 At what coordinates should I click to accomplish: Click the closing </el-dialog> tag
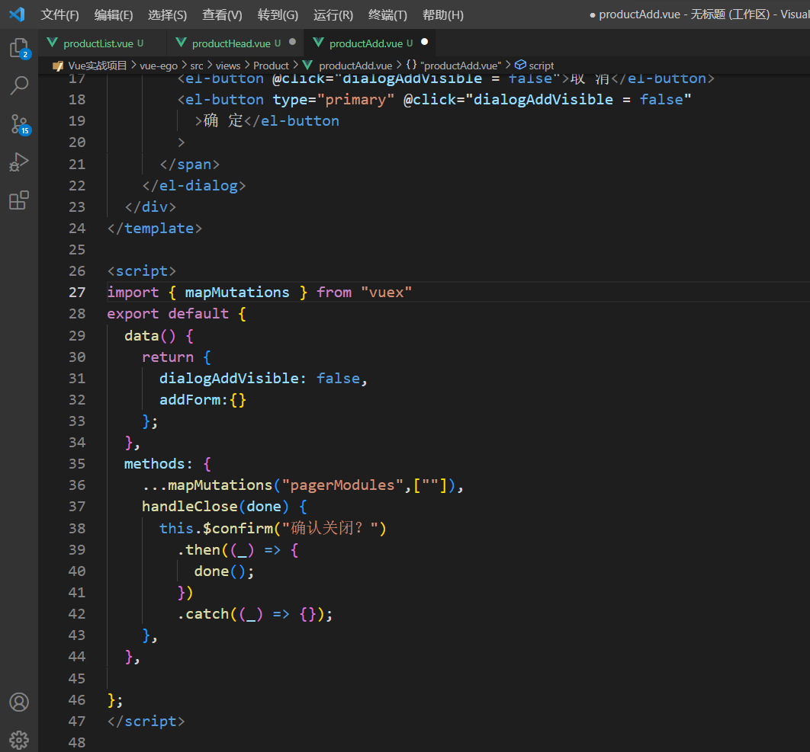pyautogui.click(x=194, y=186)
